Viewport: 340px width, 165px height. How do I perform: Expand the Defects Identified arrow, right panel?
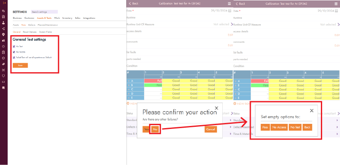click(x=337, y=127)
